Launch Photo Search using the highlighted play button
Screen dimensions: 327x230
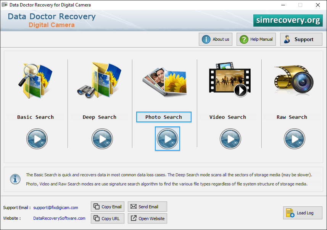pyautogui.click(x=168, y=139)
